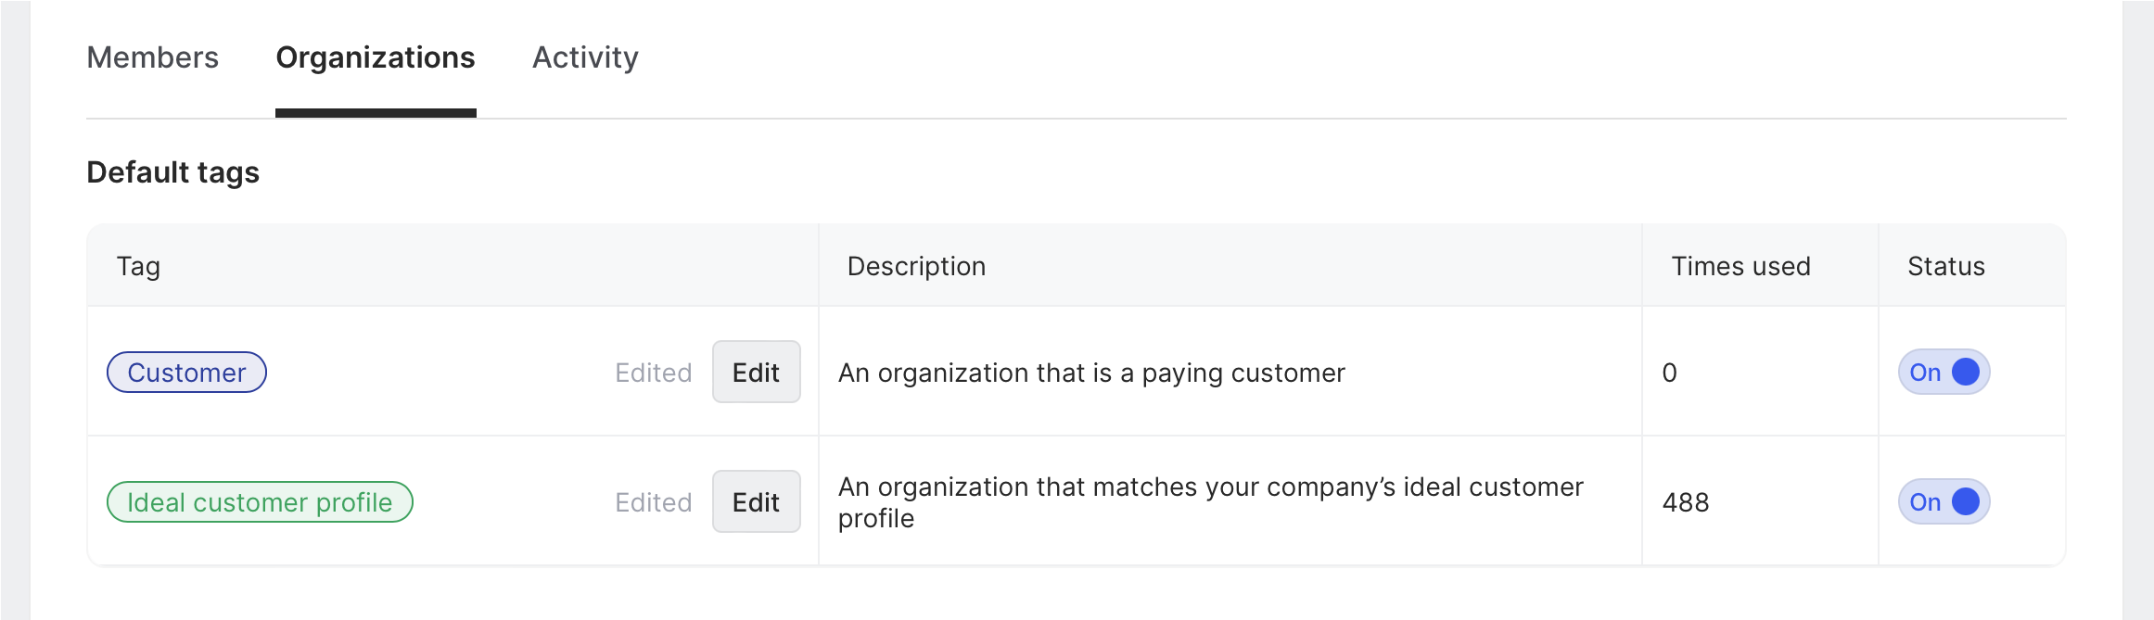2154x620 pixels.
Task: Click the blue Customer tag pill
Action: (x=186, y=373)
